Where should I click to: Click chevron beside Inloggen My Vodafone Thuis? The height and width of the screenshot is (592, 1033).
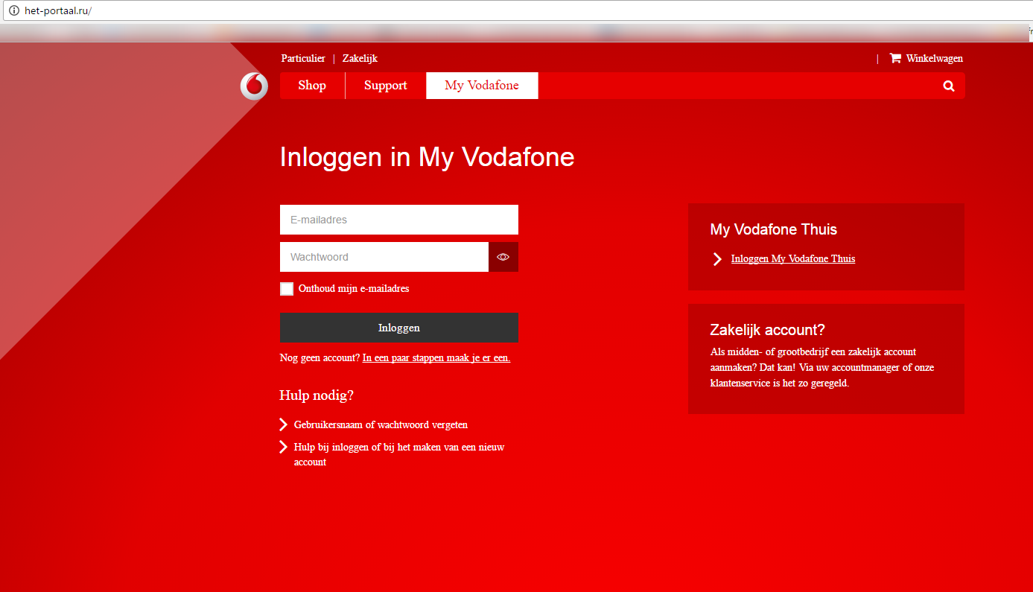point(717,259)
